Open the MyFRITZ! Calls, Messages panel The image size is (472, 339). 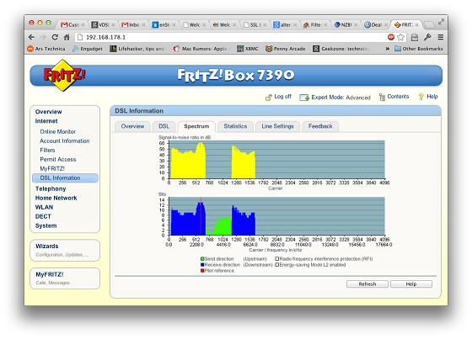(65, 278)
